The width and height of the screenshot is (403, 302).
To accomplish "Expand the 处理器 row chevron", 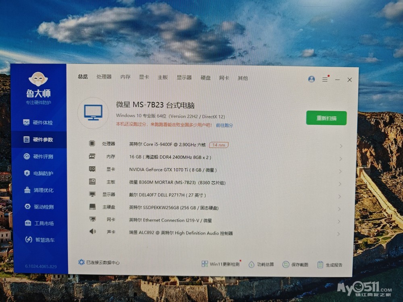I will pyautogui.click(x=341, y=146).
